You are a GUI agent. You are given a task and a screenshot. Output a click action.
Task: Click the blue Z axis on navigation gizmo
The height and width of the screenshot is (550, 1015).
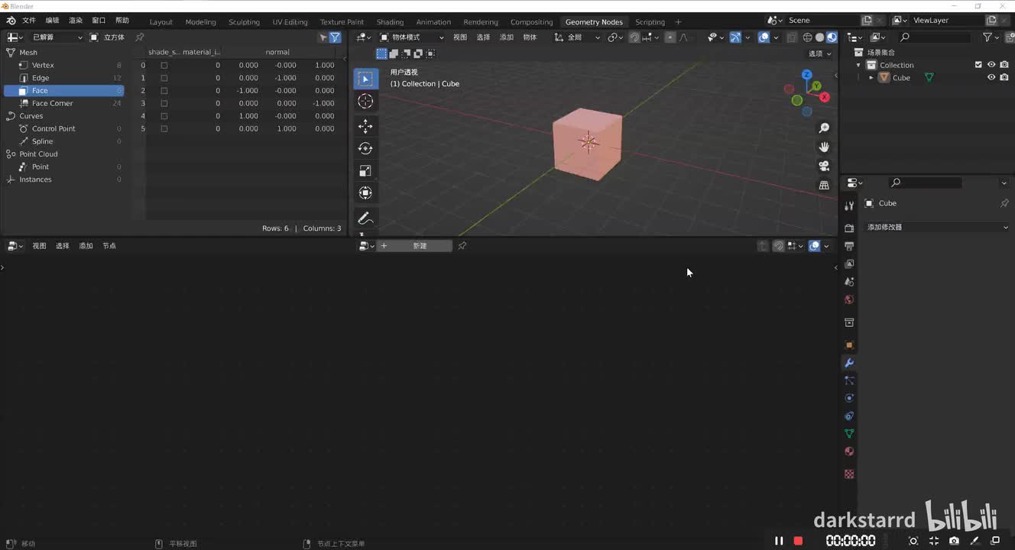(806, 75)
